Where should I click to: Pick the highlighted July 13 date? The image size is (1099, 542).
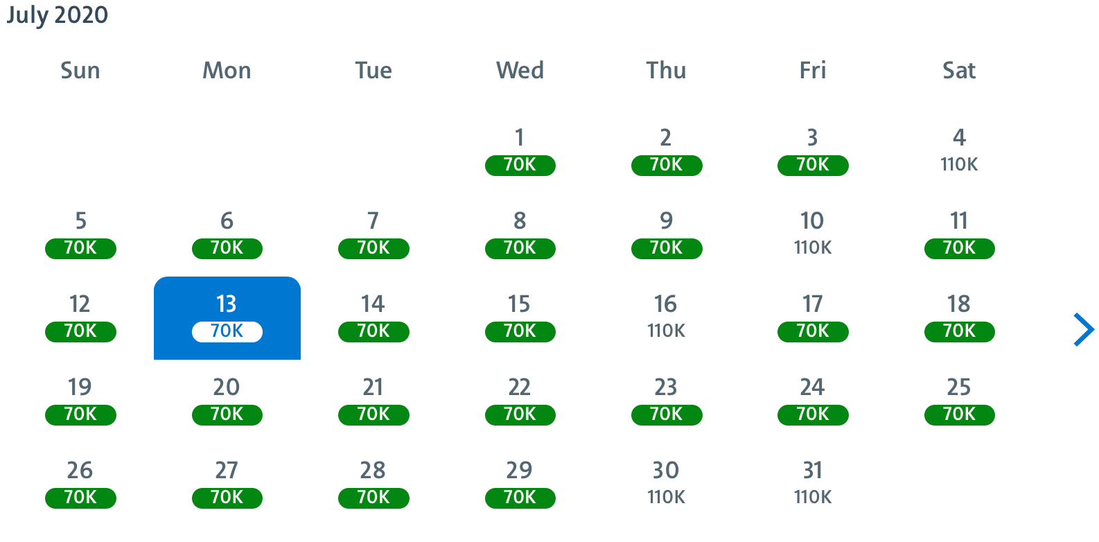(227, 318)
